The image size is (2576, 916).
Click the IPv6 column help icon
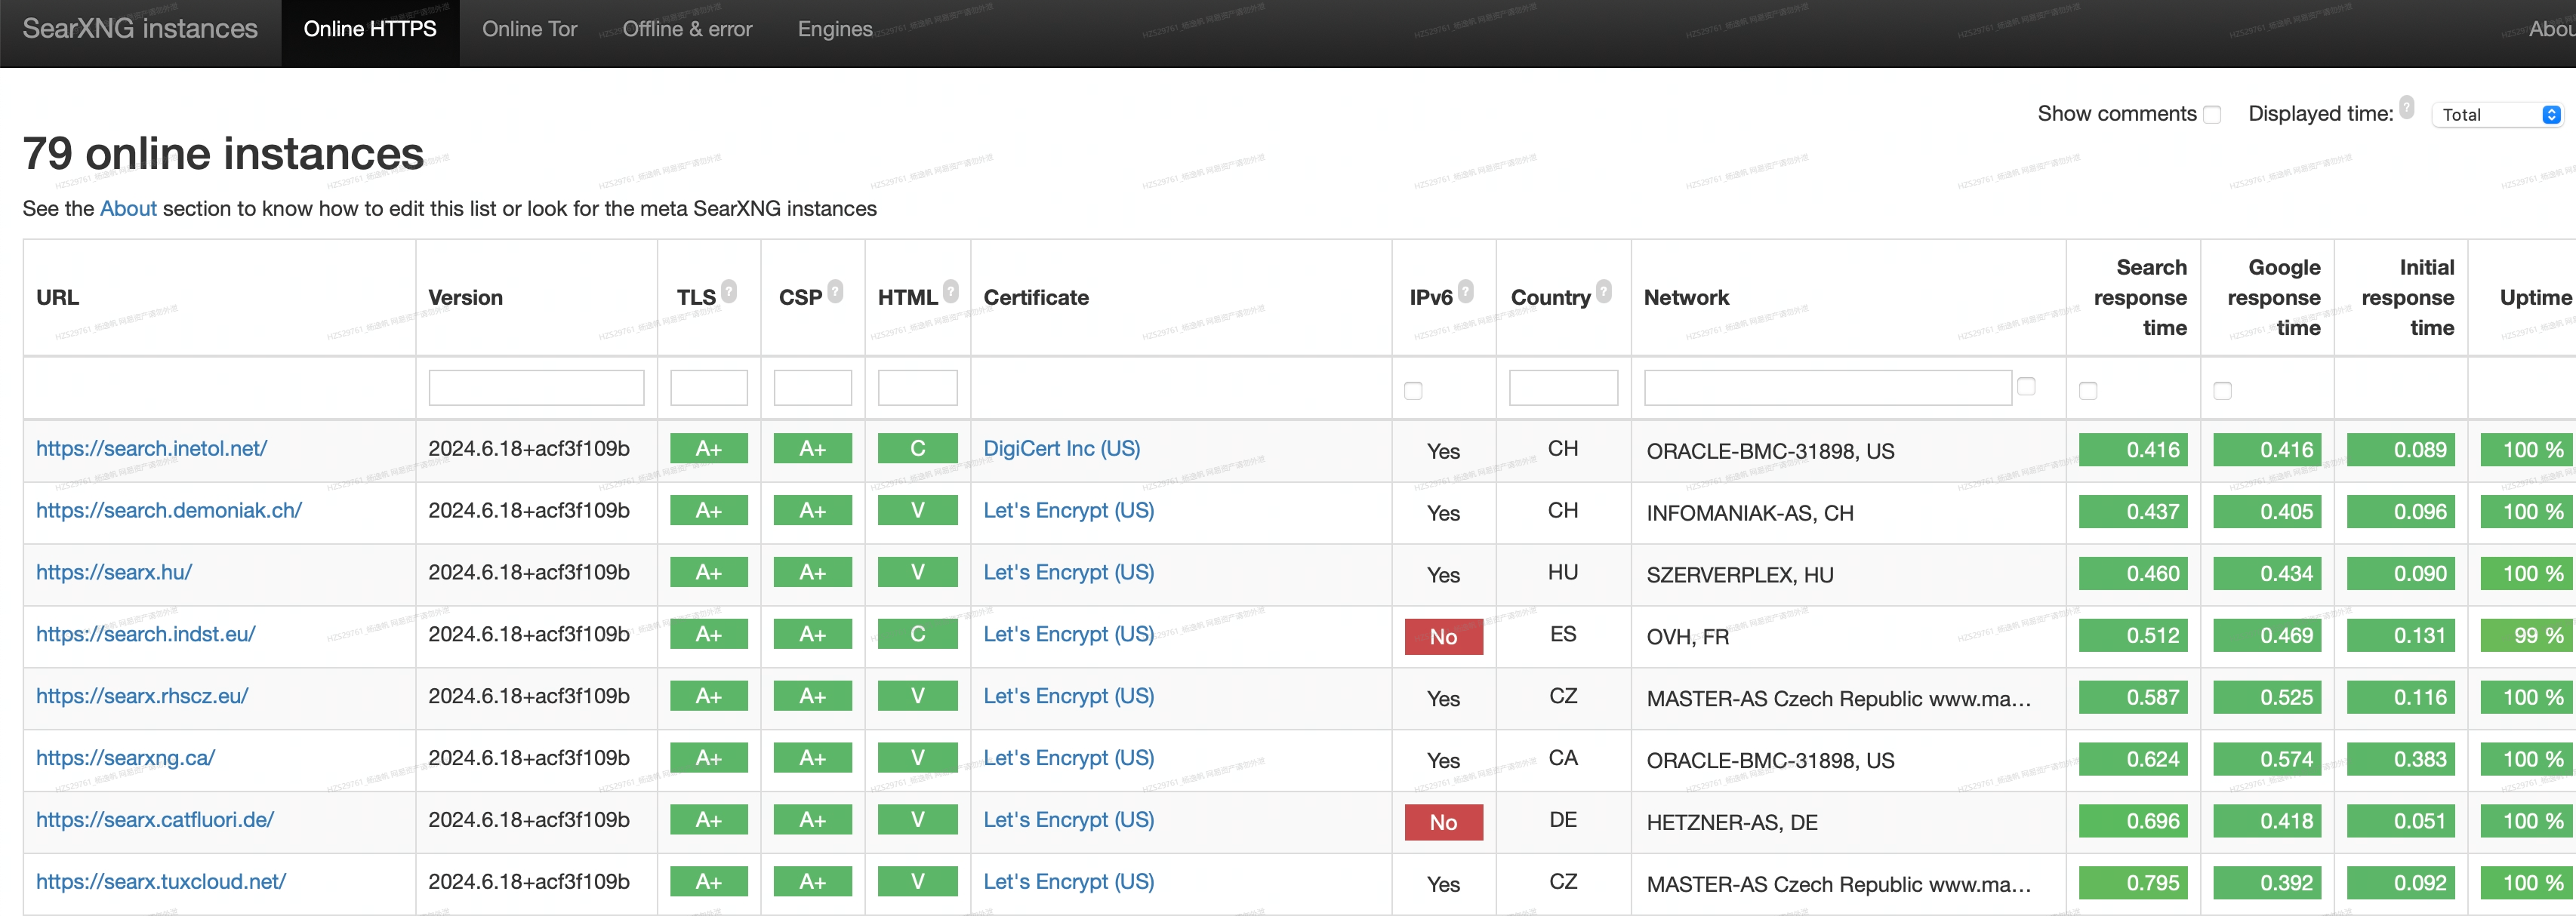point(1466,290)
